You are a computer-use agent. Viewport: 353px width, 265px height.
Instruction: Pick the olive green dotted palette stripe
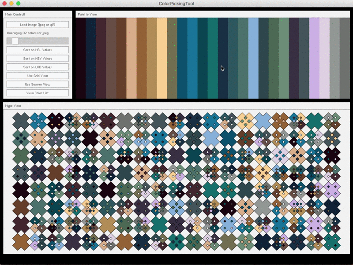172,58
